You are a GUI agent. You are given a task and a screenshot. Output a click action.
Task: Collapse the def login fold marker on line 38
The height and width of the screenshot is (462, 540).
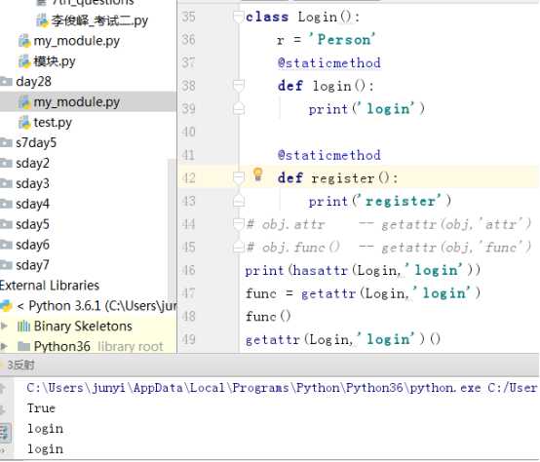point(238,86)
